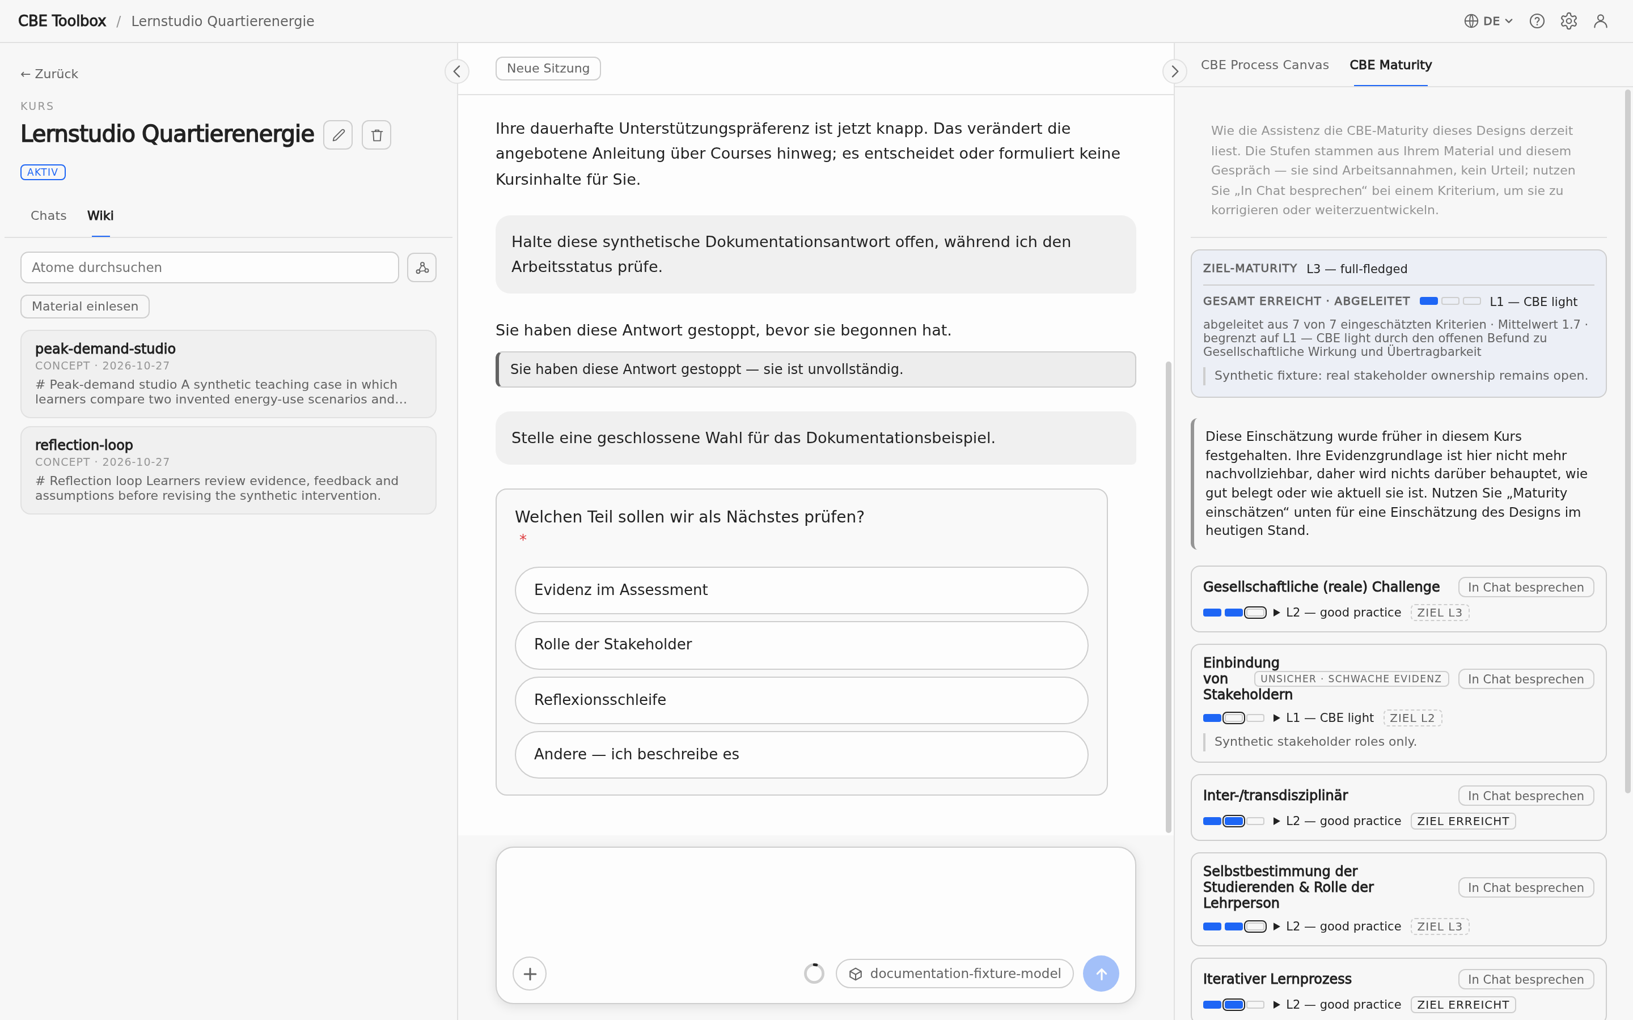
Task: Collapse left sidebar with chevron
Action: point(457,71)
